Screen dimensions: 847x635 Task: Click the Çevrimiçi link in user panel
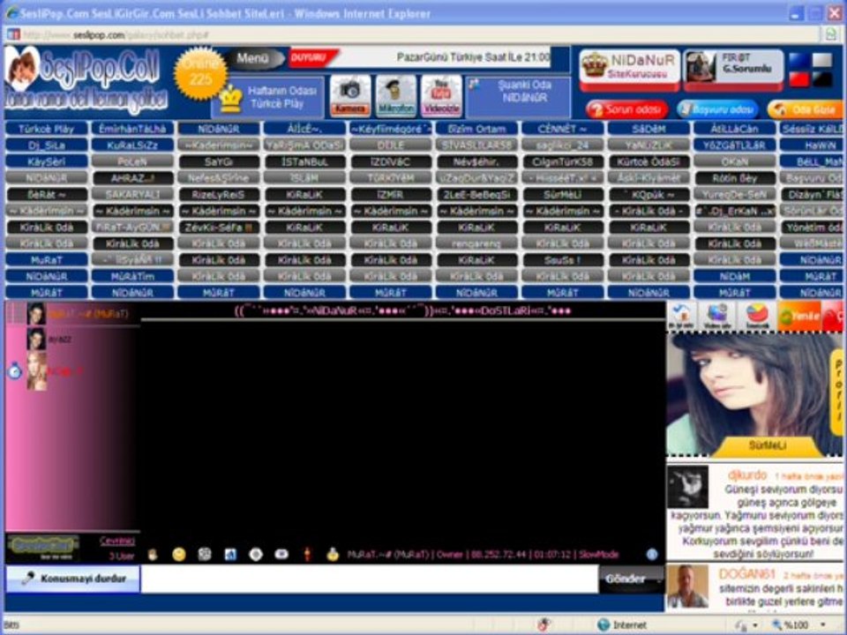[x=117, y=541]
